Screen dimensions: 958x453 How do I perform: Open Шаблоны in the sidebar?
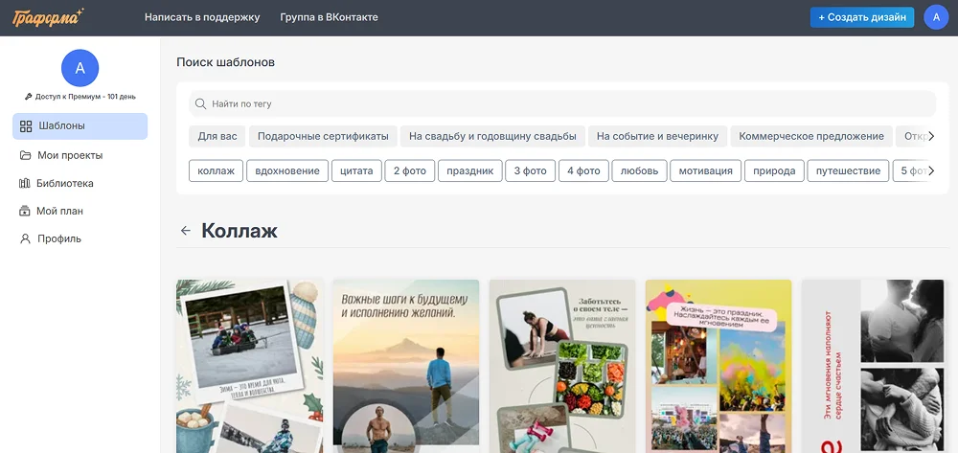tap(80, 126)
